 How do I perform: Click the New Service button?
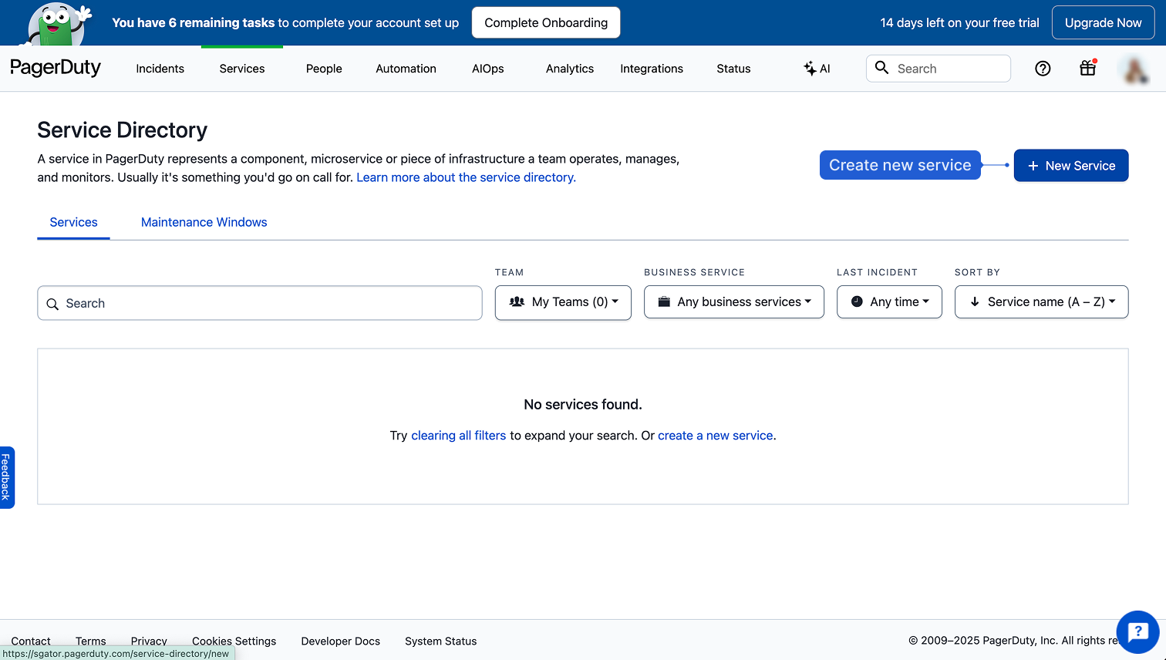(1071, 166)
